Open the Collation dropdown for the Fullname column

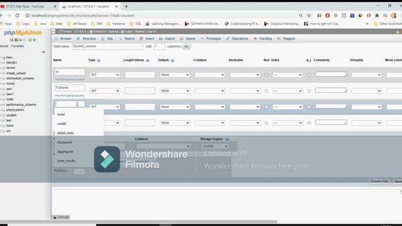point(210,90)
